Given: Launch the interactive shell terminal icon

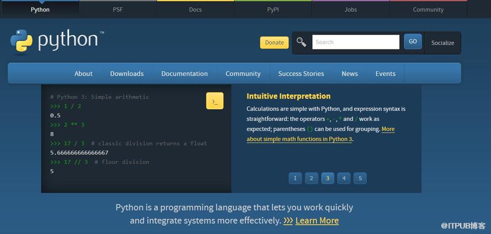Looking at the screenshot, I should tap(215, 101).
